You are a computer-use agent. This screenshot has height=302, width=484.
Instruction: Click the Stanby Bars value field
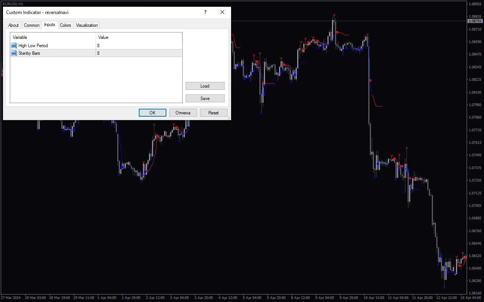[x=139, y=53]
